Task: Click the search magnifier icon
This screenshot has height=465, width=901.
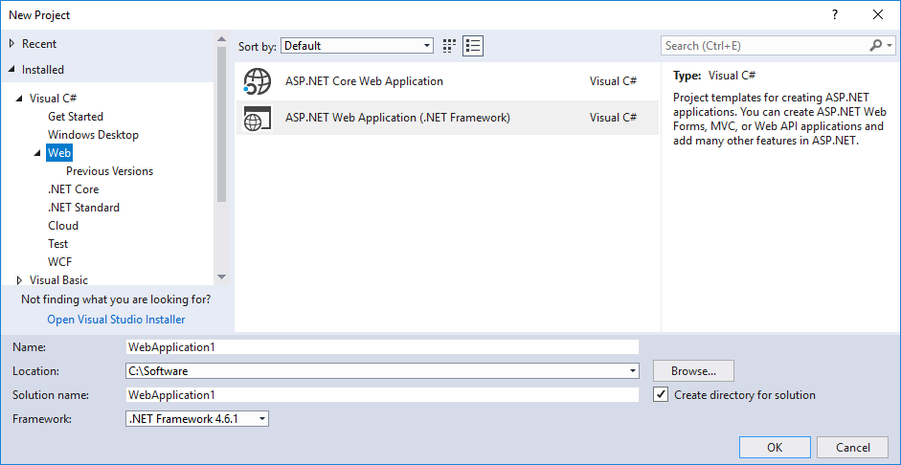Action: (x=876, y=45)
